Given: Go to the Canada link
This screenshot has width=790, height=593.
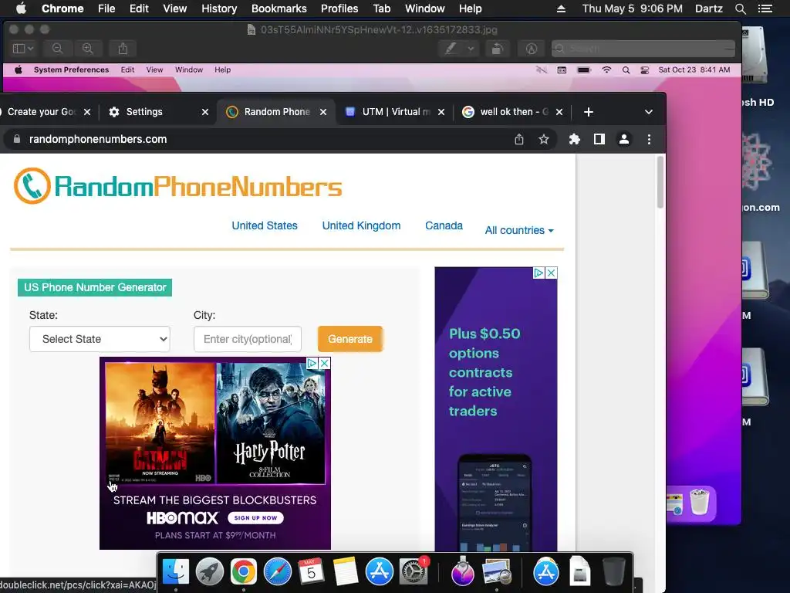Looking at the screenshot, I should [x=444, y=225].
